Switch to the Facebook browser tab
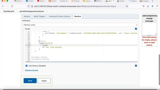The height and width of the screenshot is (90, 160). pos(30,1)
